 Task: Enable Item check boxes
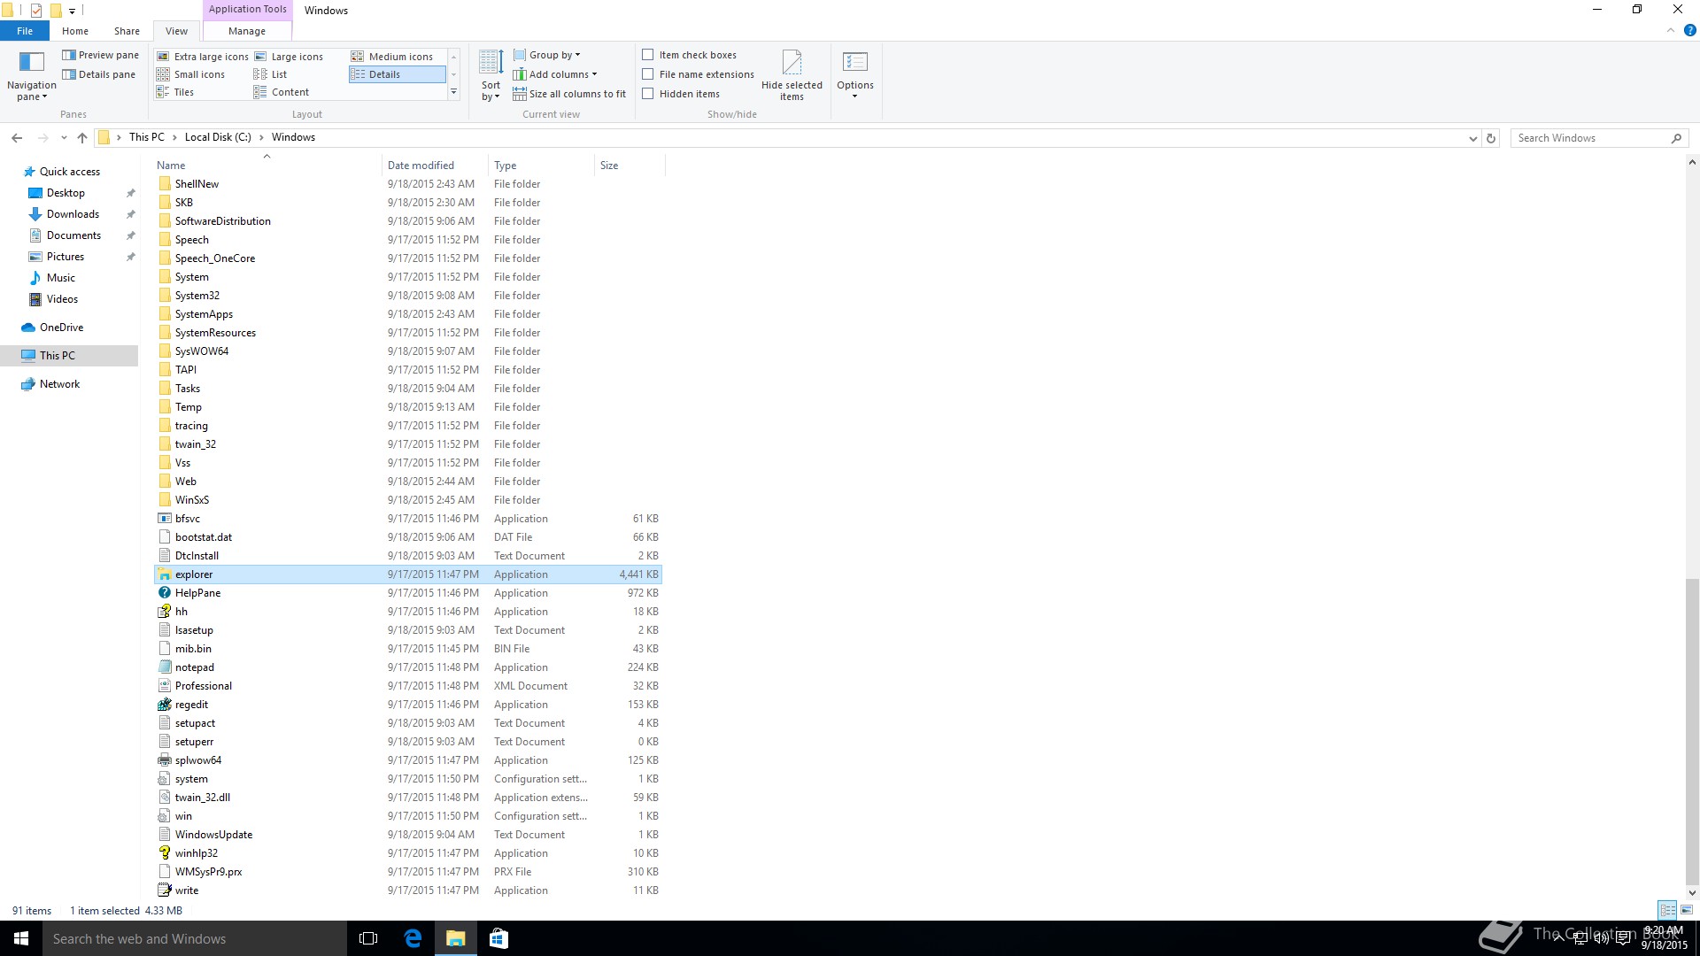tap(648, 55)
